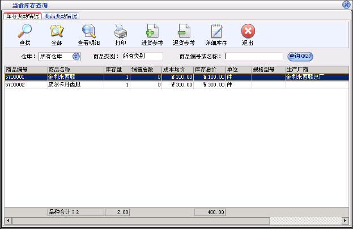Click the 成本均价 column header
This screenshot has width=353, height=229.
(177, 69)
